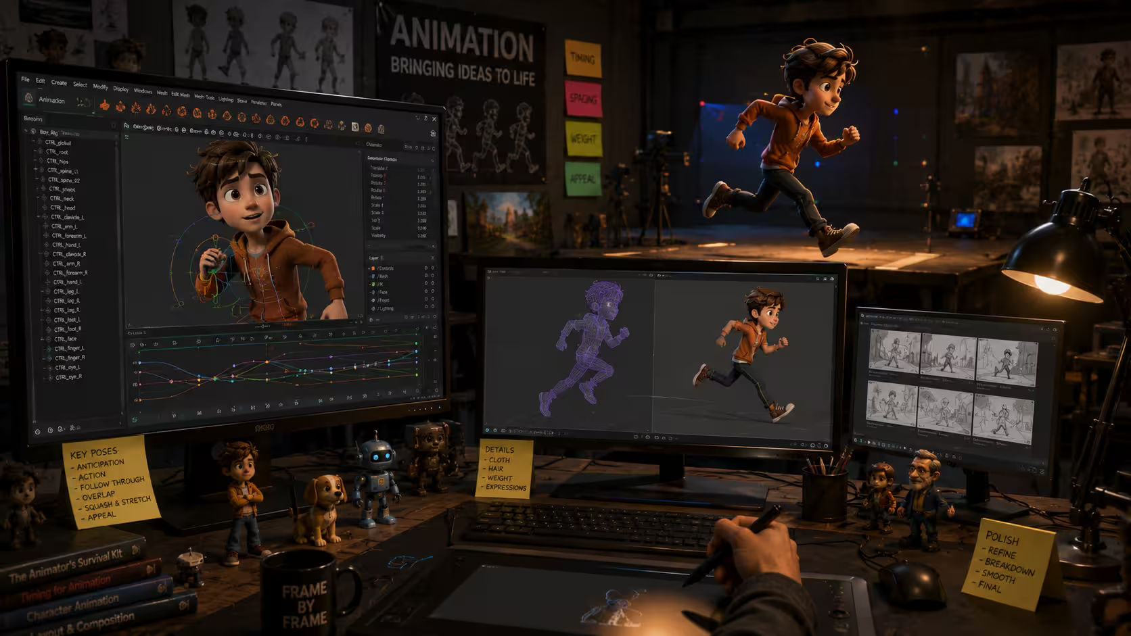Screen dimensions: 1131x636
Task: Click the control icon beside CTRL_head
Action: pyautogui.click(x=45, y=207)
